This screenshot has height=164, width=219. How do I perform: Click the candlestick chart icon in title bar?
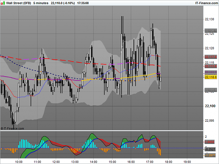pyautogui.click(x=3, y=3)
